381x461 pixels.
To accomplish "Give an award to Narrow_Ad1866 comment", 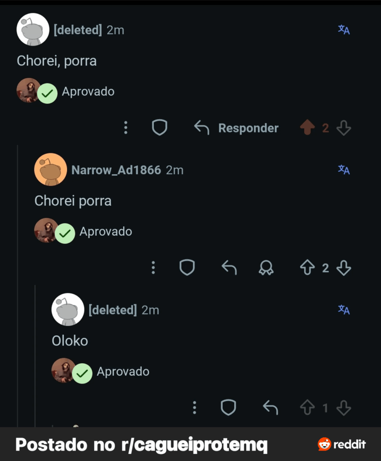I will point(266,268).
